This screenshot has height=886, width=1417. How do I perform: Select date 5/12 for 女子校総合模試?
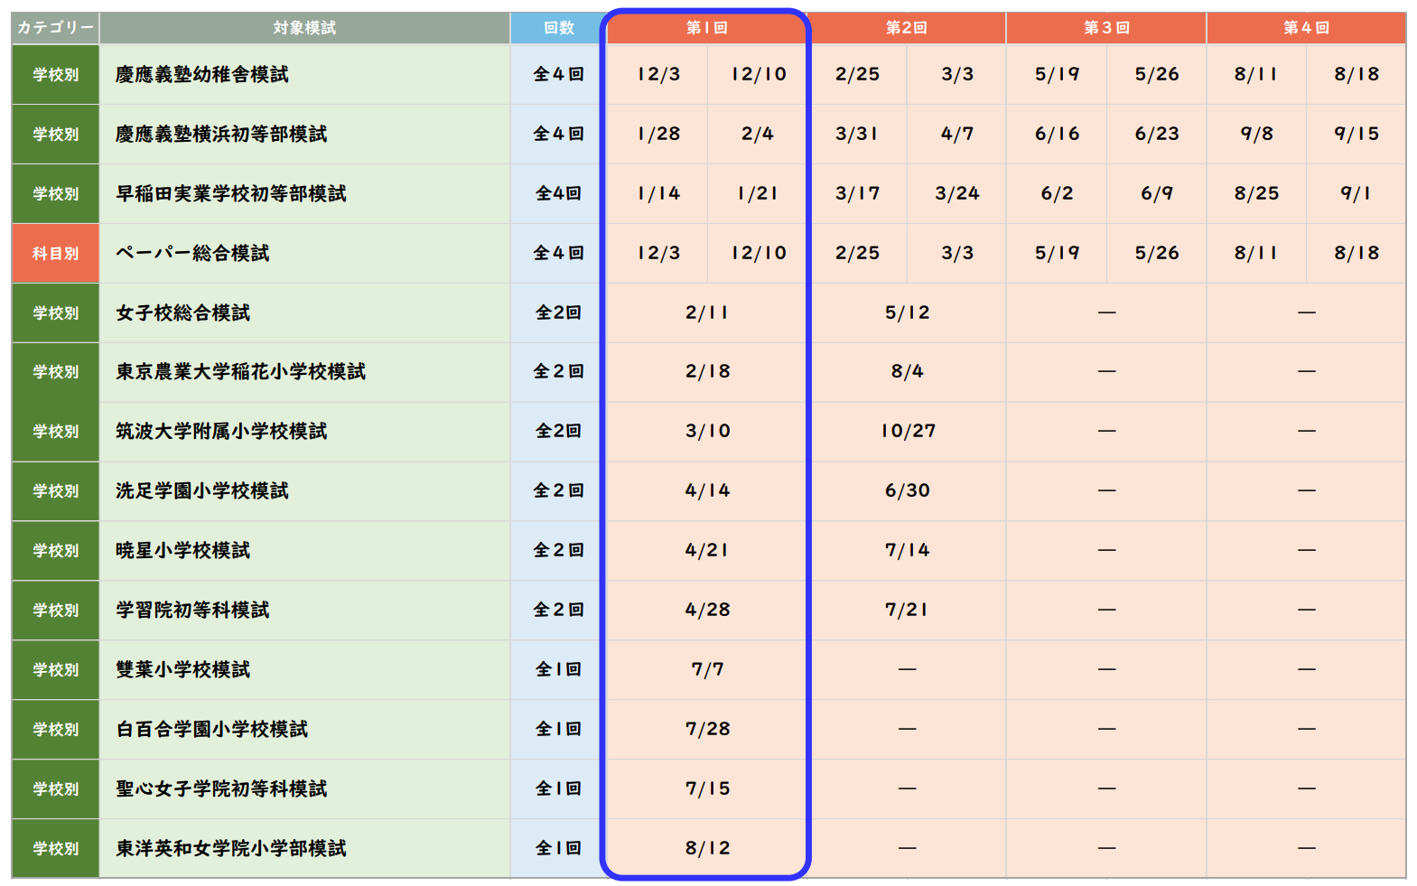pyautogui.click(x=907, y=313)
